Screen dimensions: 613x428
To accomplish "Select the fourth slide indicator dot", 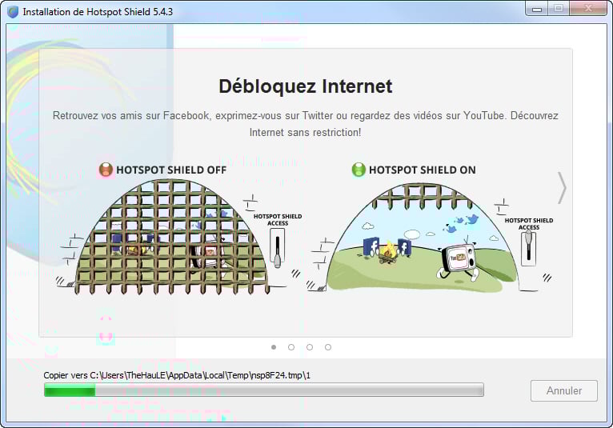I will pos(328,347).
